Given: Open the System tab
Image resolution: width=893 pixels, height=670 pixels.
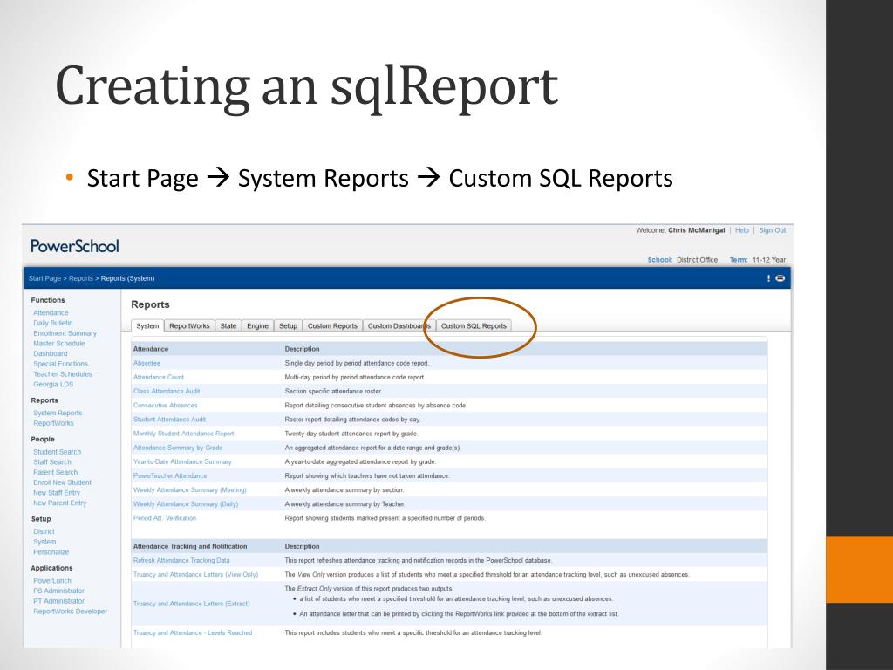Looking at the screenshot, I should click(147, 326).
